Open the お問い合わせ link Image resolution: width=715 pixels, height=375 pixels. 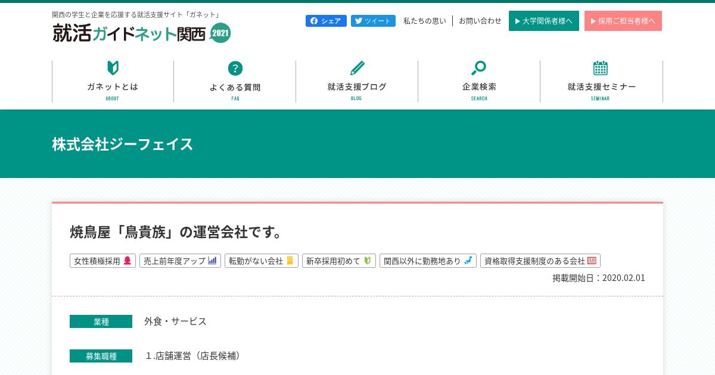pyautogui.click(x=480, y=21)
